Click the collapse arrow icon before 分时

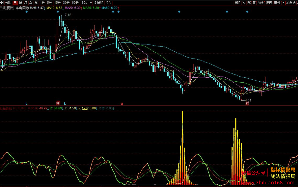click(2, 3)
